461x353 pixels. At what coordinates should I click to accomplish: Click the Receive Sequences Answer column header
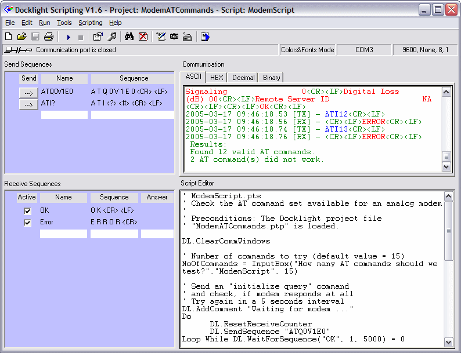[157, 197]
